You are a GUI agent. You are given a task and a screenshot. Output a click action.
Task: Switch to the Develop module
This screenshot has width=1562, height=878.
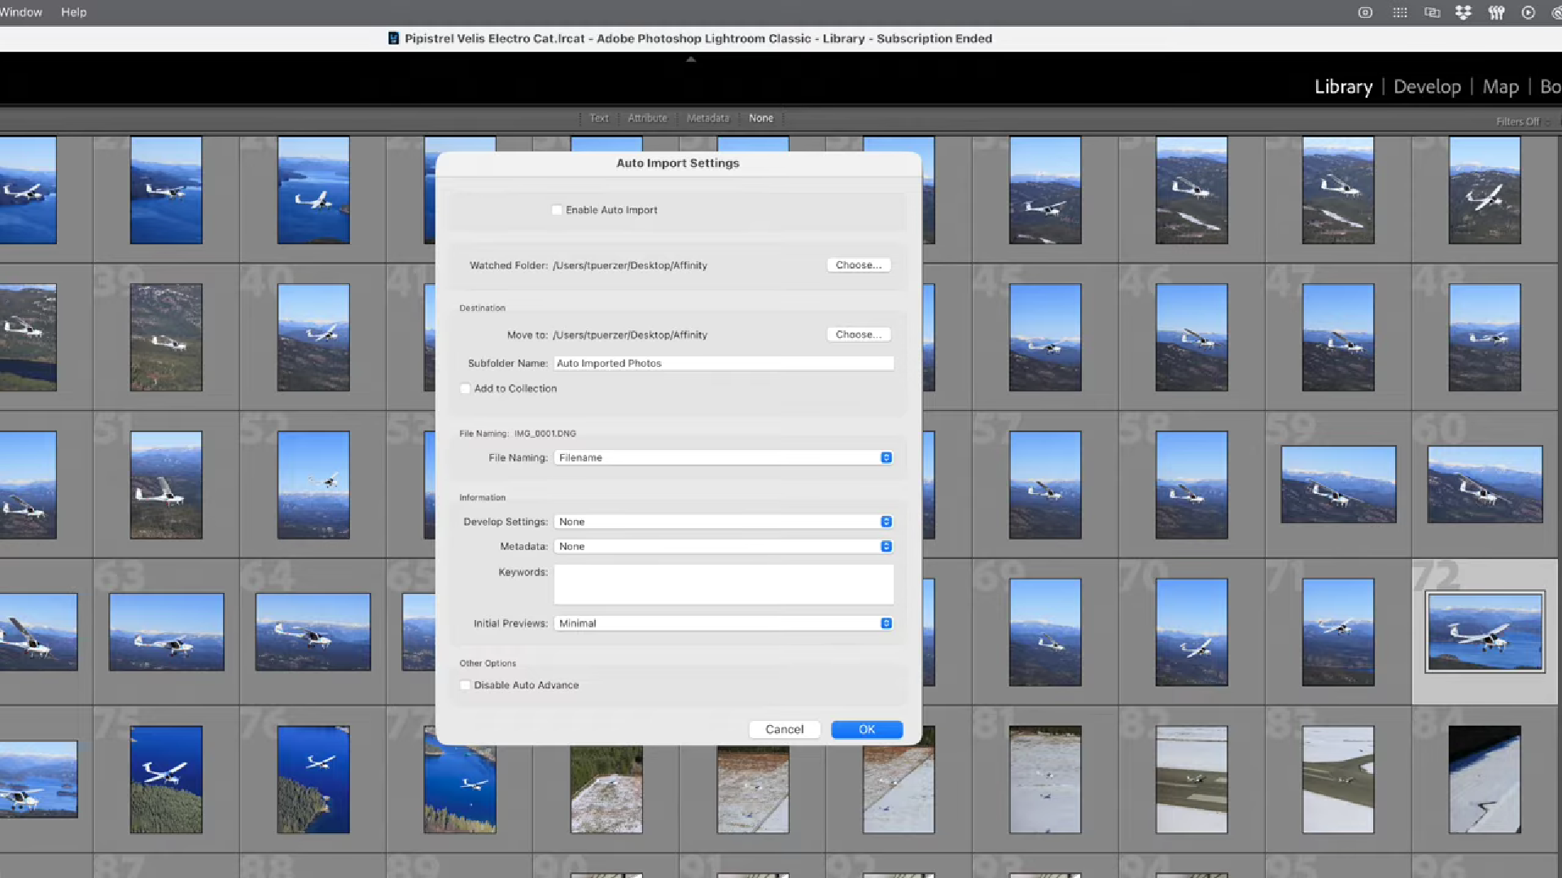pos(1427,86)
